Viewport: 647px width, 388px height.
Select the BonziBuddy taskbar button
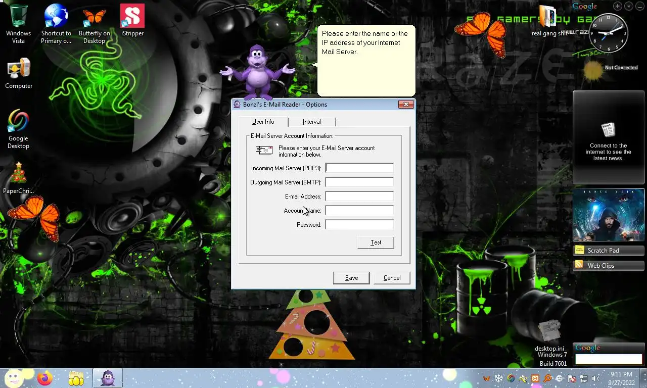click(x=108, y=378)
